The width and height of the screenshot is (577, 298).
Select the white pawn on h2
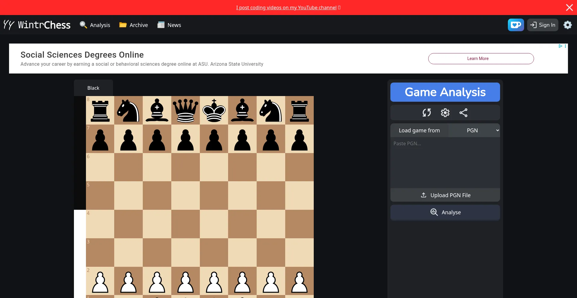299,281
